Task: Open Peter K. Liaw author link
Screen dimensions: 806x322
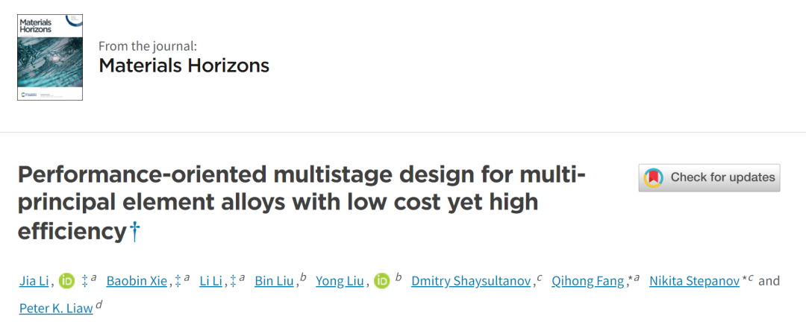Action: tap(56, 308)
